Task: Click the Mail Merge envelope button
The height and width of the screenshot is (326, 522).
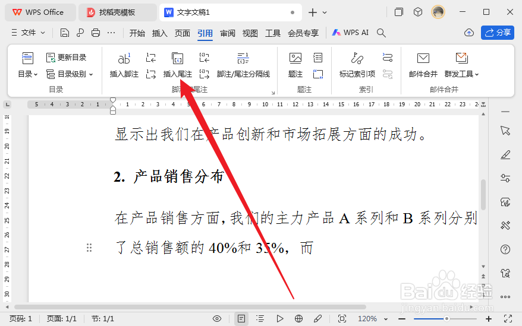Action: [x=423, y=65]
